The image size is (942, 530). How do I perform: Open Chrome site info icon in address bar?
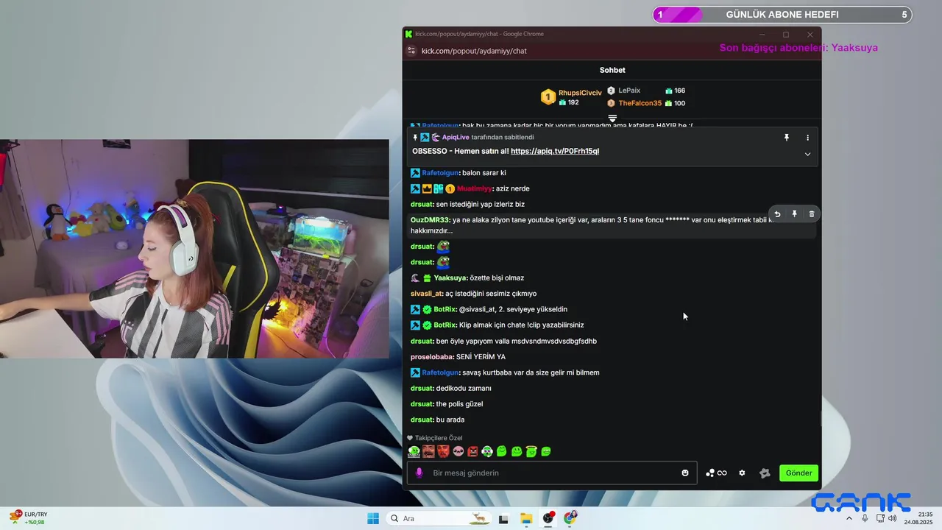pyautogui.click(x=412, y=51)
